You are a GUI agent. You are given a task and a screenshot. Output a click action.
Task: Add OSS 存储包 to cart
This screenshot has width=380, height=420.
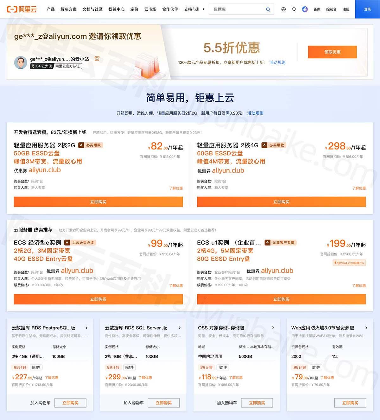point(227,403)
